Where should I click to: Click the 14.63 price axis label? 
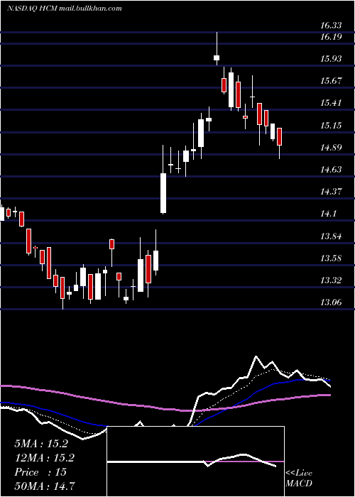click(331, 169)
